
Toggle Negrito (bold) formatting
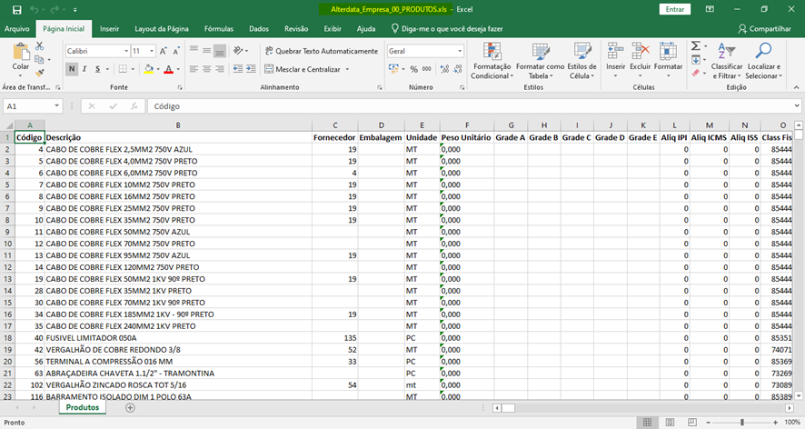coord(72,69)
